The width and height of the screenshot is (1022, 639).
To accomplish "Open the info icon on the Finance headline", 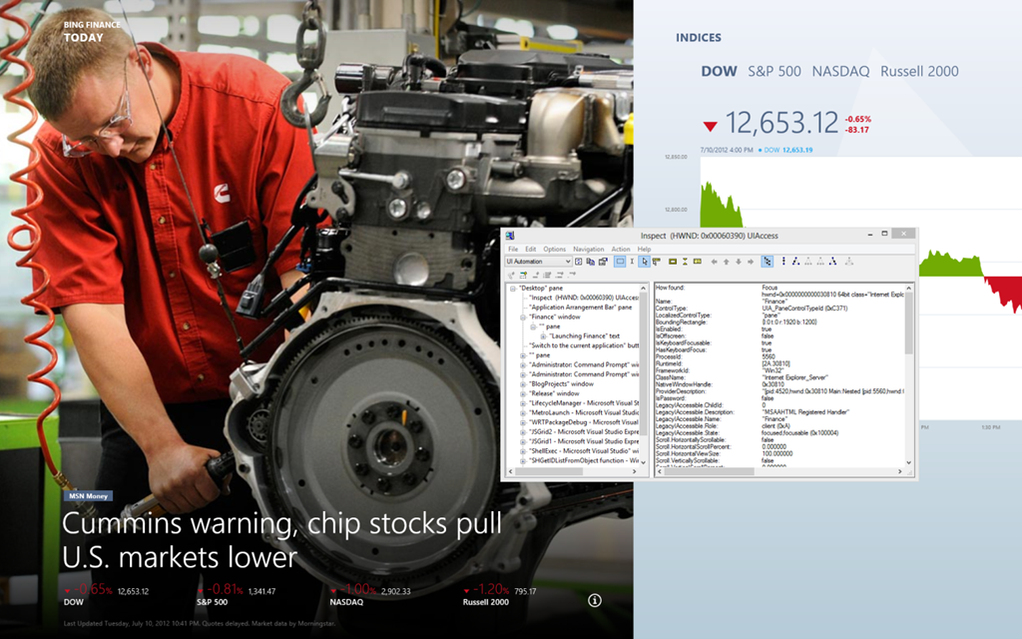I will click(x=595, y=600).
